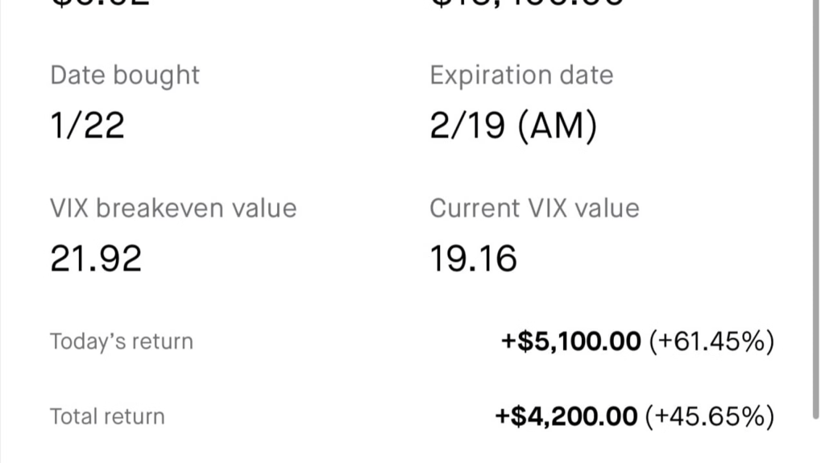Select the 1/22 purchase date value

click(x=87, y=126)
